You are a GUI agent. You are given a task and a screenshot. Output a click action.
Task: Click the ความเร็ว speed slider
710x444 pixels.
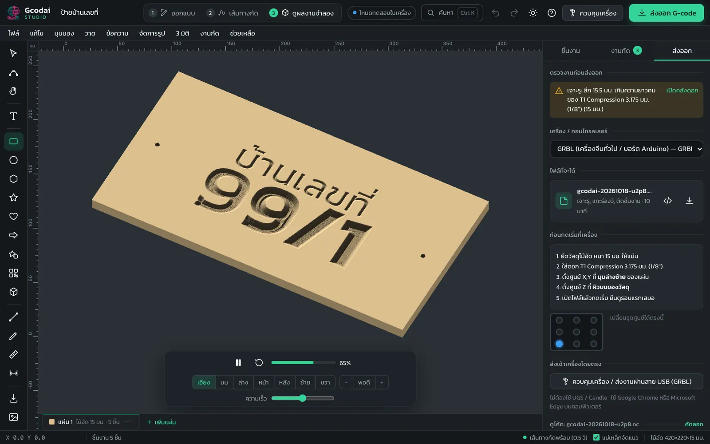(303, 398)
